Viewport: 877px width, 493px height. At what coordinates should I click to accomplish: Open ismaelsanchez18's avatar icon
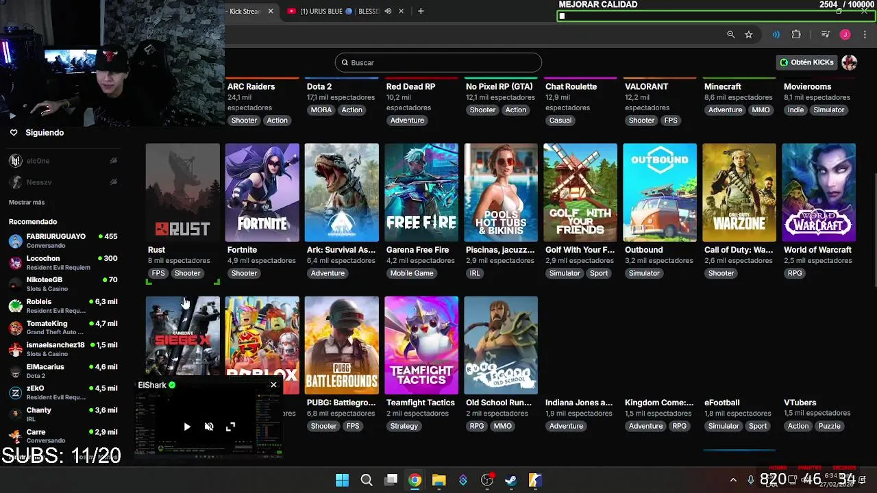[x=16, y=349]
